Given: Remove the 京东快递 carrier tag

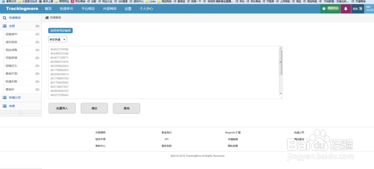Looking at the screenshot, I should pyautogui.click(x=64, y=39).
